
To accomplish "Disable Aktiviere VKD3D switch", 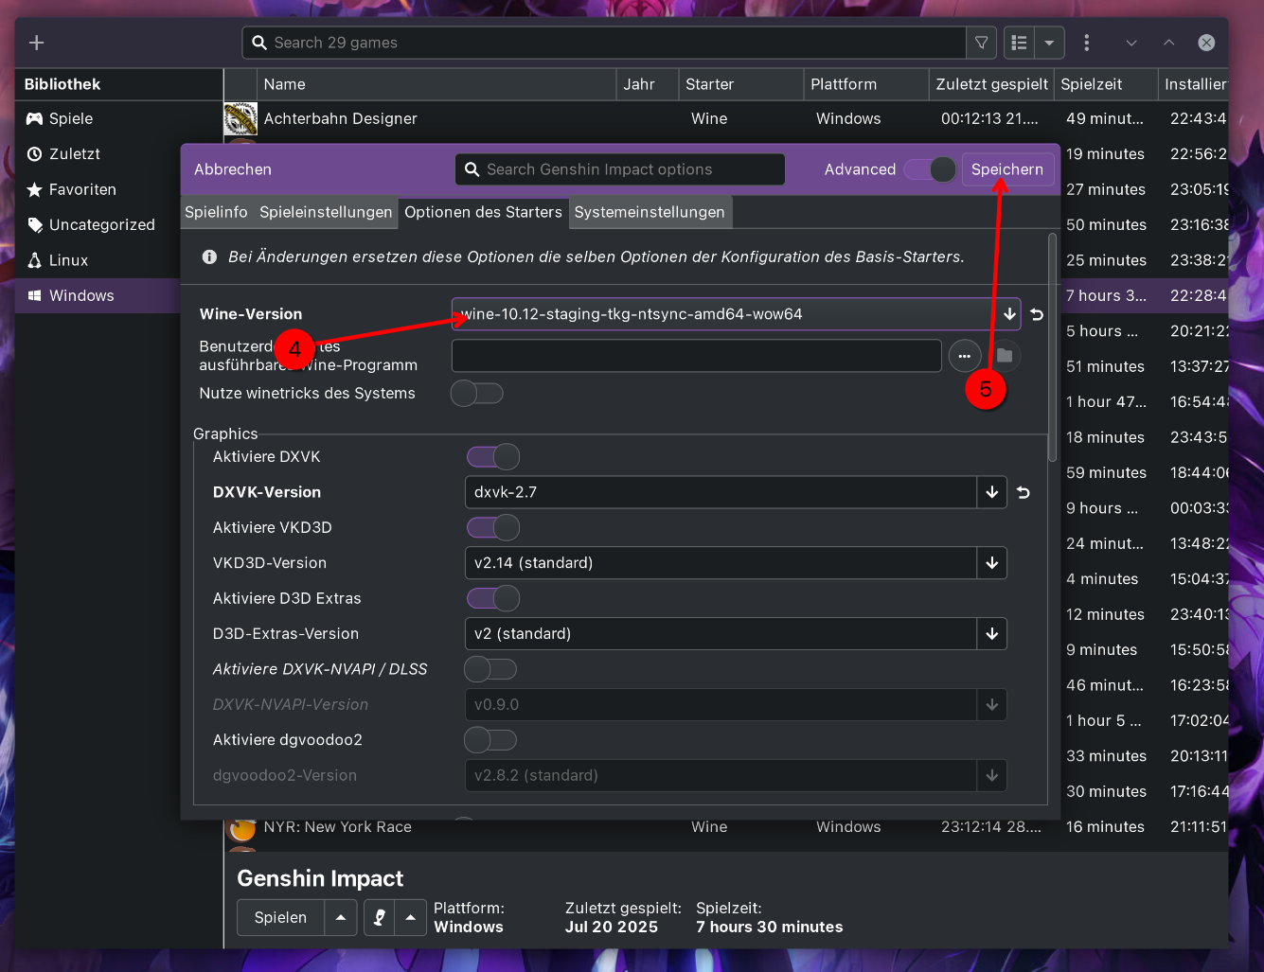I will (493, 527).
